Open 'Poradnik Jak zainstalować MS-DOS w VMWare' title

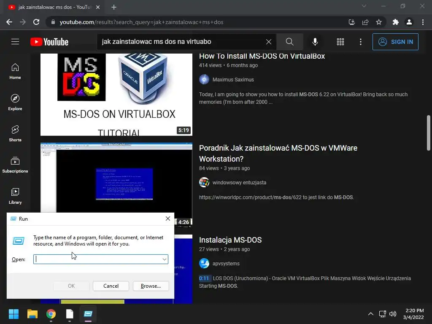click(x=278, y=153)
